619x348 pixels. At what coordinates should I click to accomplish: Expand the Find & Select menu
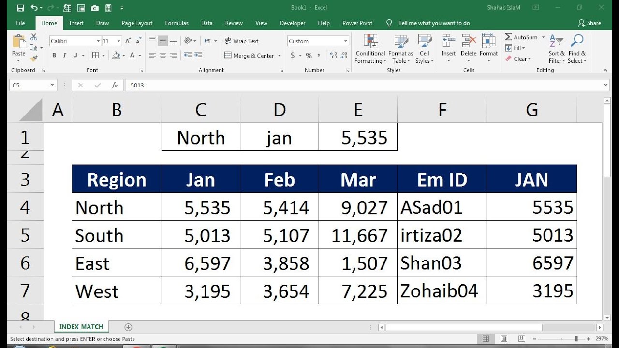[x=577, y=48]
